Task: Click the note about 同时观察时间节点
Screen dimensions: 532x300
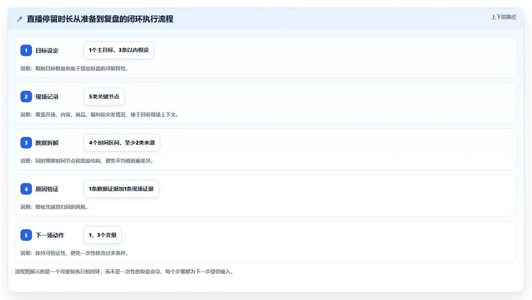Action: click(x=87, y=161)
